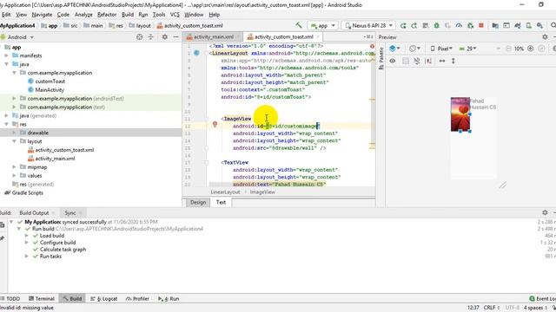Screen dimensions: 556x312
Task: Switch to the Design tab
Action: (198, 202)
